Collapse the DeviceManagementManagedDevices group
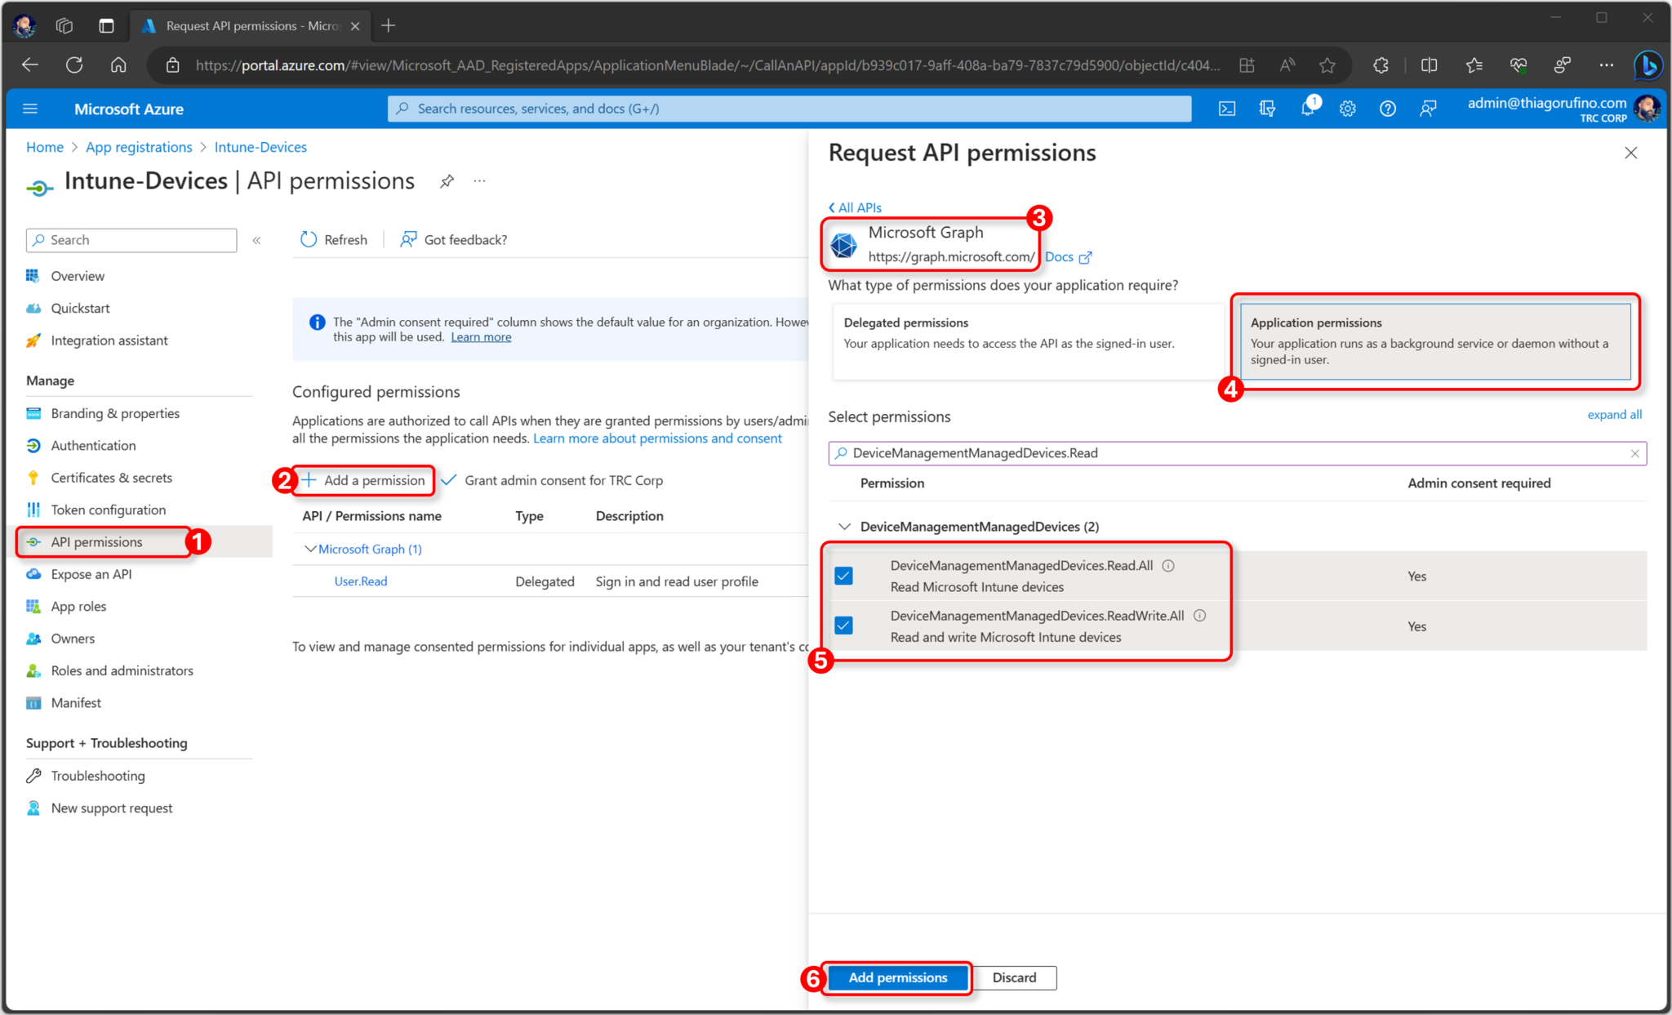 click(x=843, y=527)
